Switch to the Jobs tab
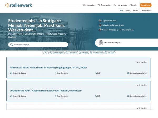Image resolution: width=158 pixels, height=118 pixels. [x=121, y=10]
